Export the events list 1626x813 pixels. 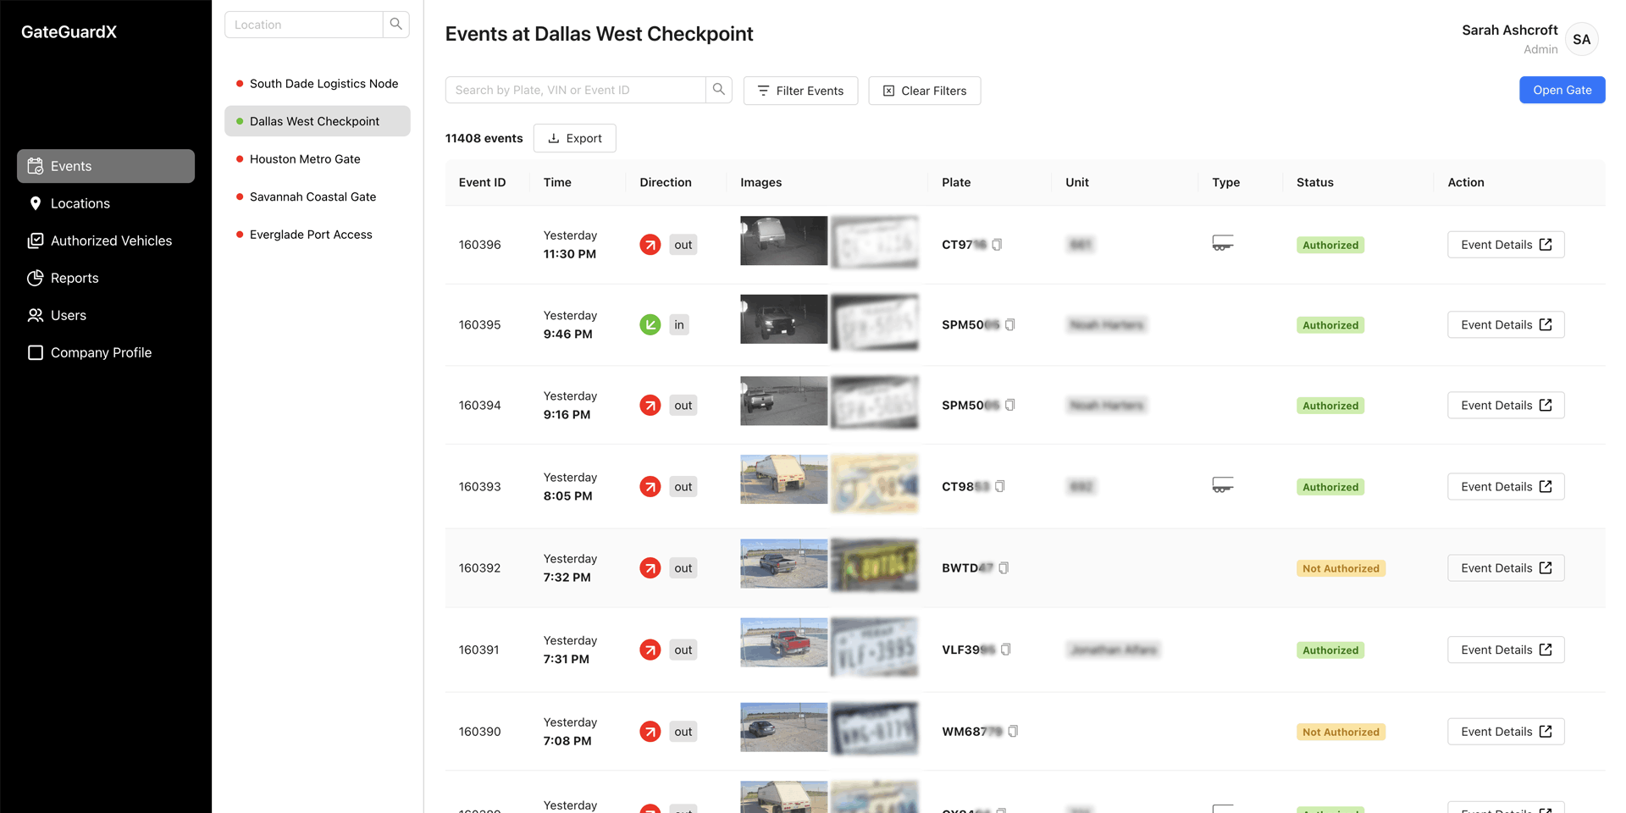tap(574, 138)
